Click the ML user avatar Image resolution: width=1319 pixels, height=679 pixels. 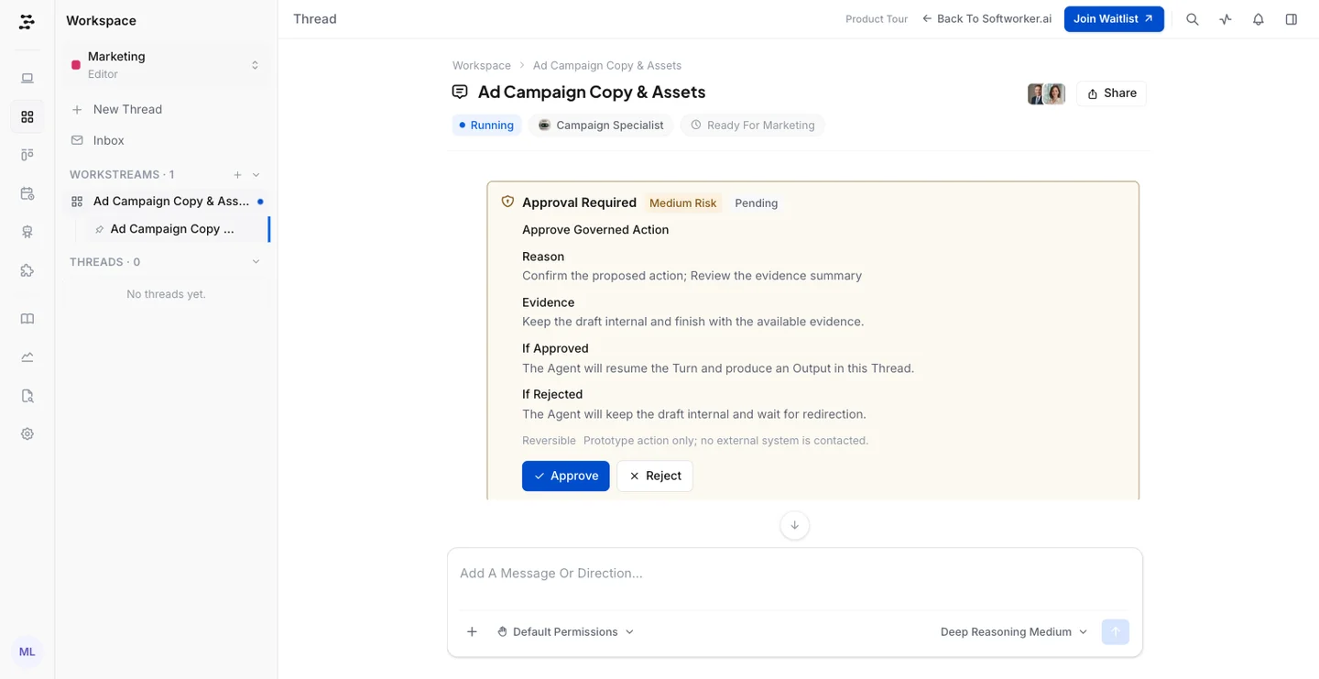(x=27, y=652)
